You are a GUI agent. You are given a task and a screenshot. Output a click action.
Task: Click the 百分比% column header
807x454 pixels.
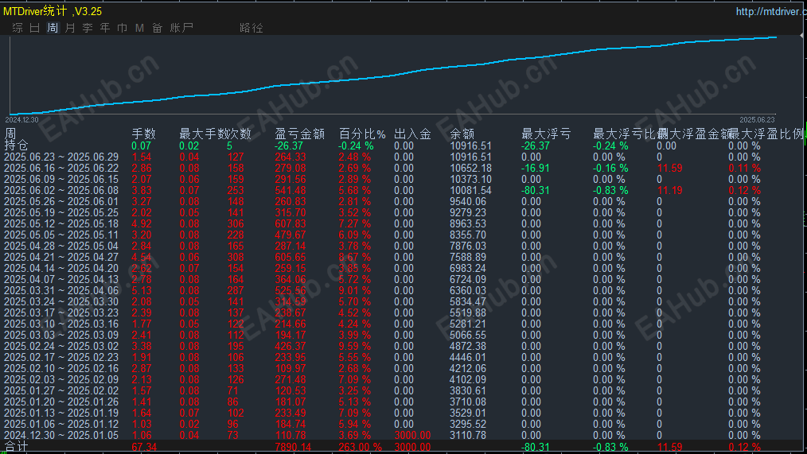[362, 134]
